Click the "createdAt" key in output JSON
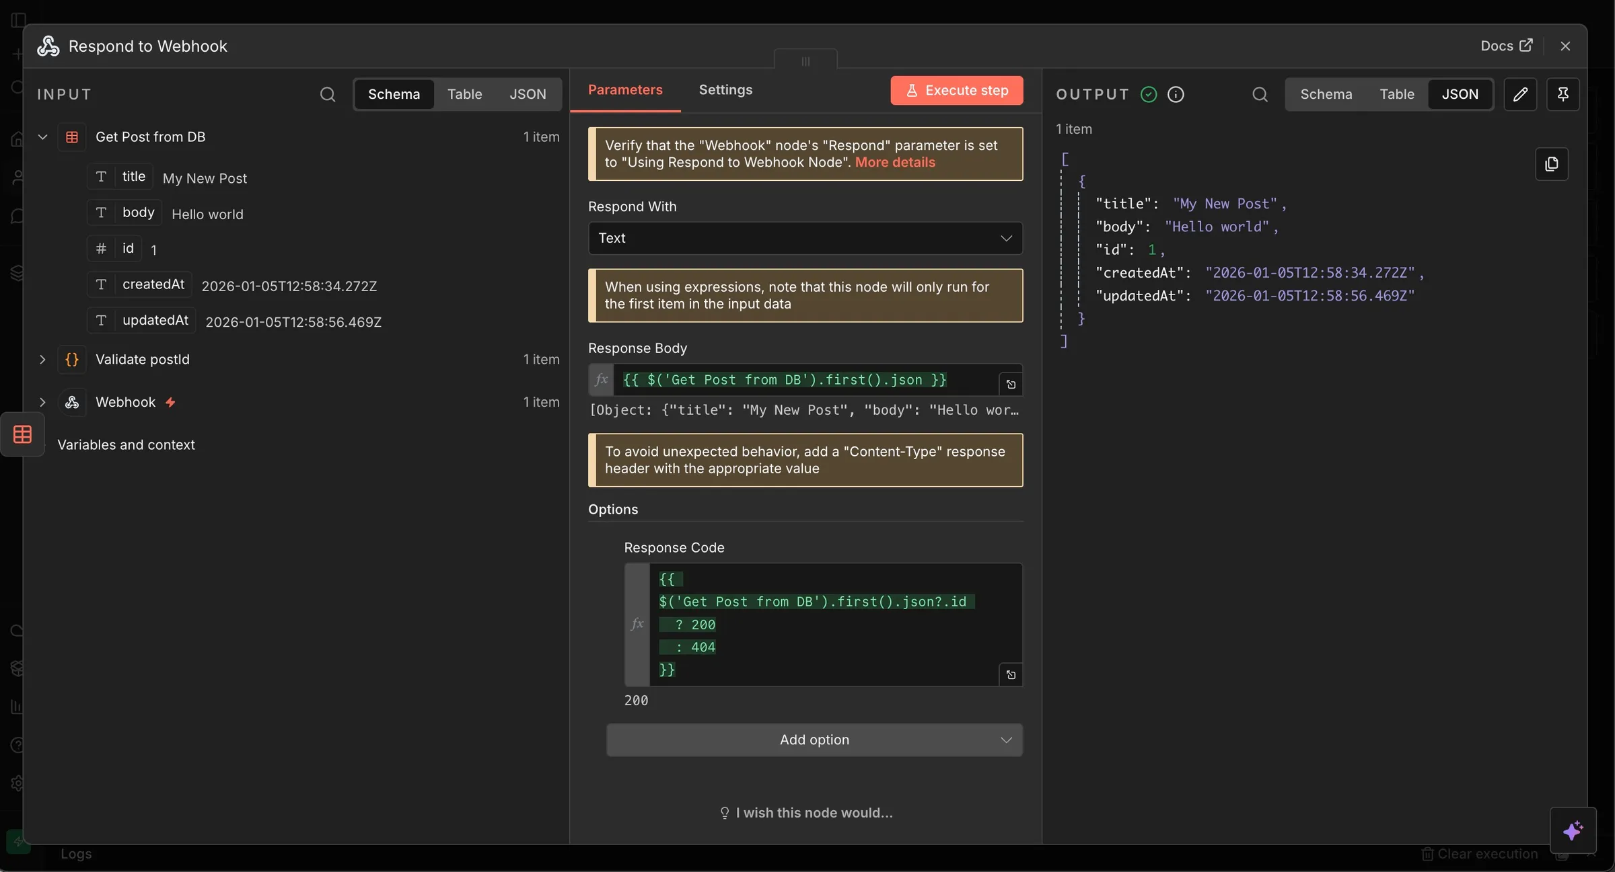This screenshot has width=1615, height=872. click(1139, 272)
